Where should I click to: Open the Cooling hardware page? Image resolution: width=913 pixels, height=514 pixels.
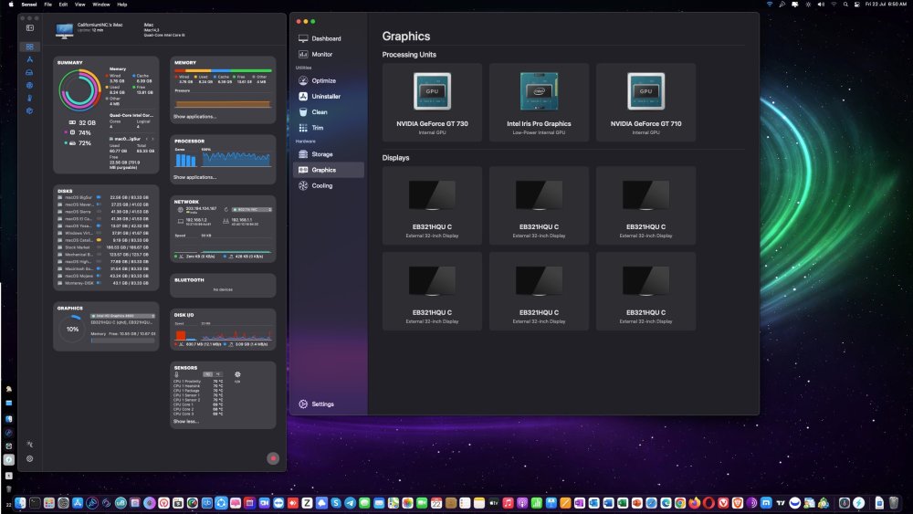point(327,185)
